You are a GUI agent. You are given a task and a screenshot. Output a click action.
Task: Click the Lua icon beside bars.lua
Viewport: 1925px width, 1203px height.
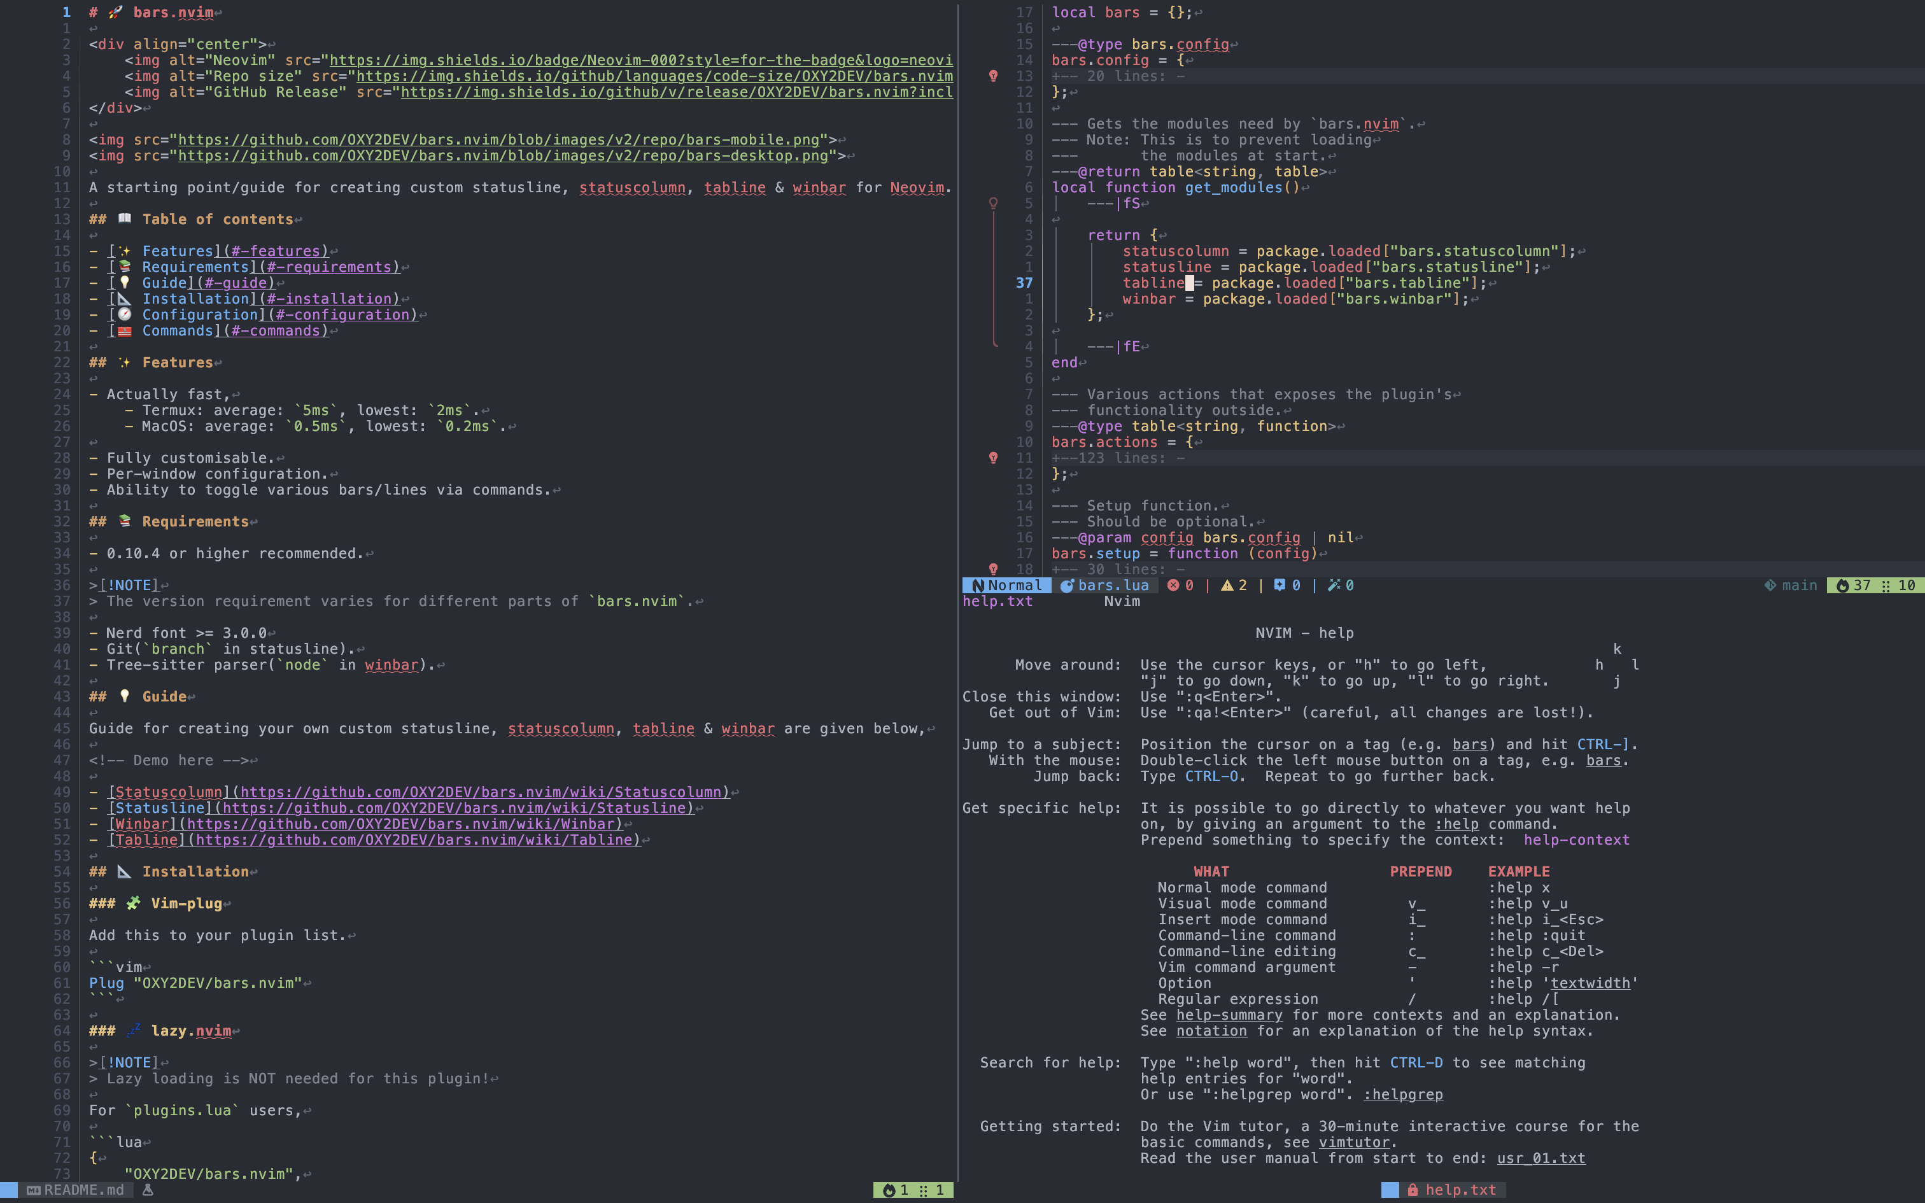click(1067, 586)
